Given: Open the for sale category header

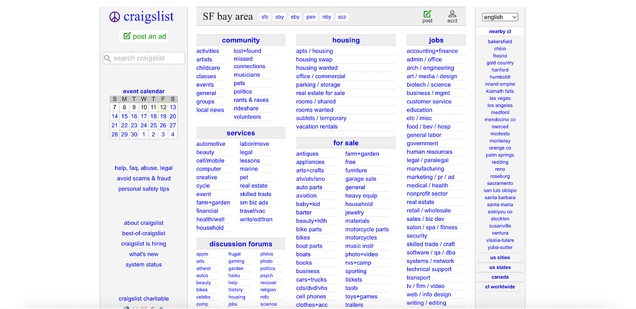Looking at the screenshot, I should (x=346, y=143).
